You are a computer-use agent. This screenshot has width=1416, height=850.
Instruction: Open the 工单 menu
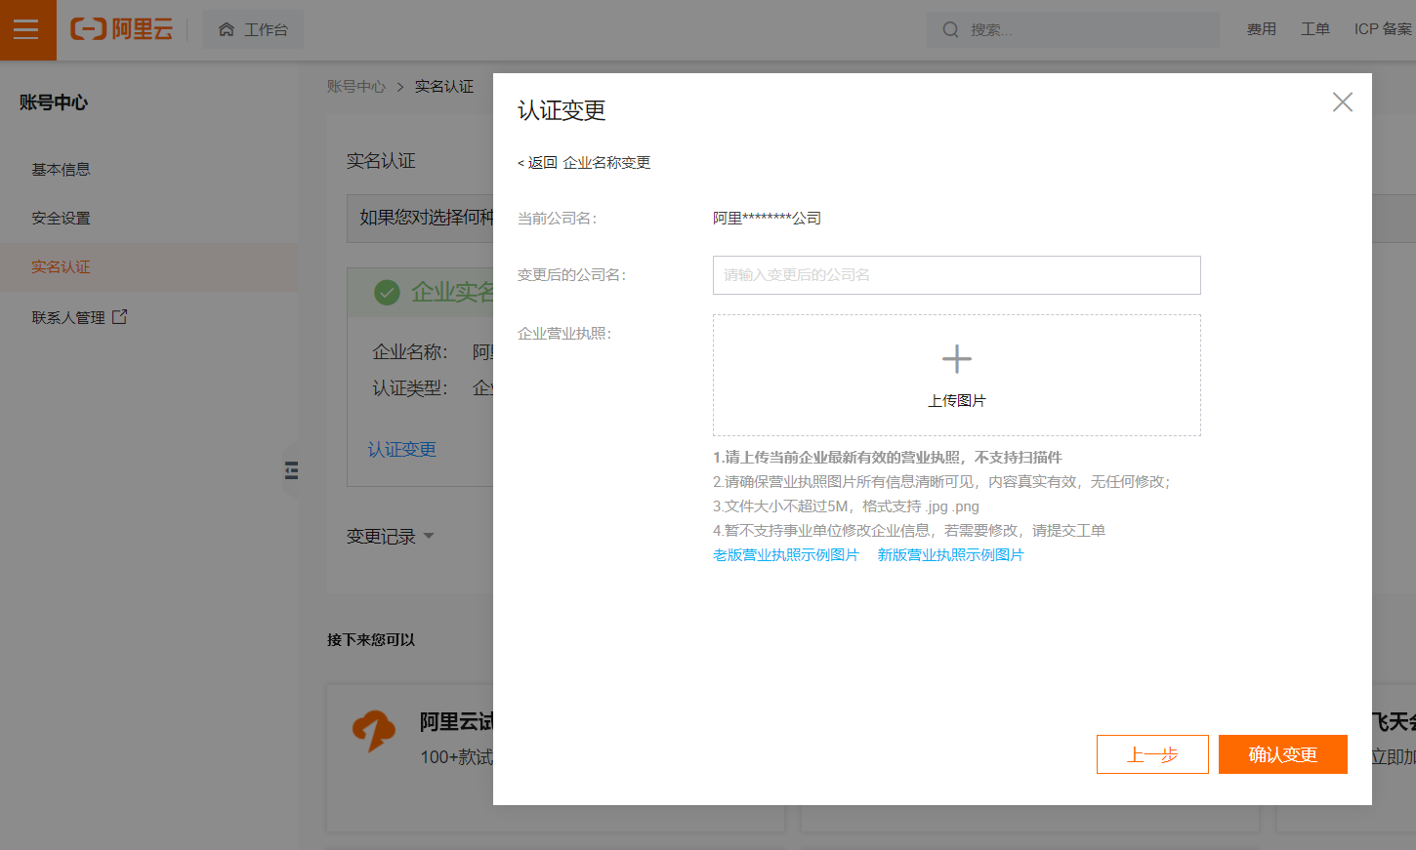1315,29
